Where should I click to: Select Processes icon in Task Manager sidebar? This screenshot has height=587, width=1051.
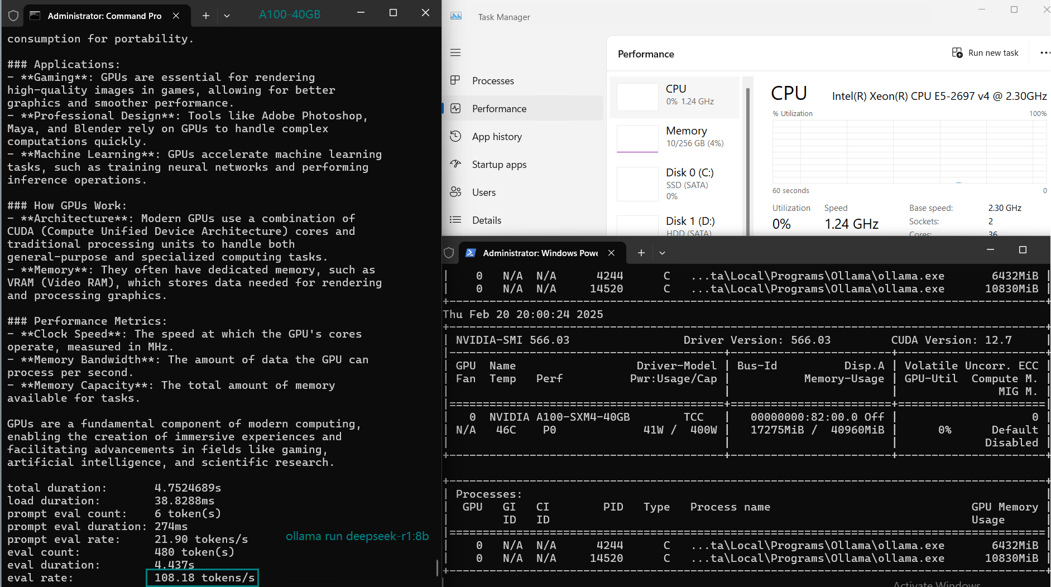(455, 80)
